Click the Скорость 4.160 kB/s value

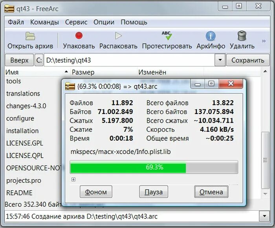click(217, 130)
